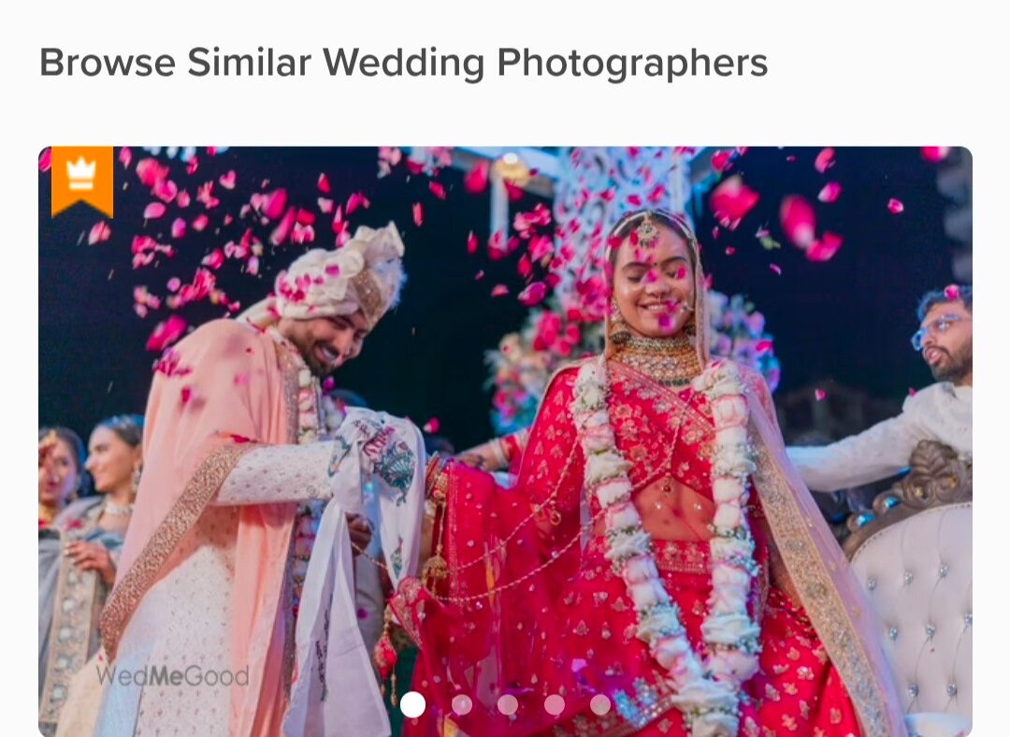
Task: Open the wedding photographer photo card
Action: click(x=505, y=442)
